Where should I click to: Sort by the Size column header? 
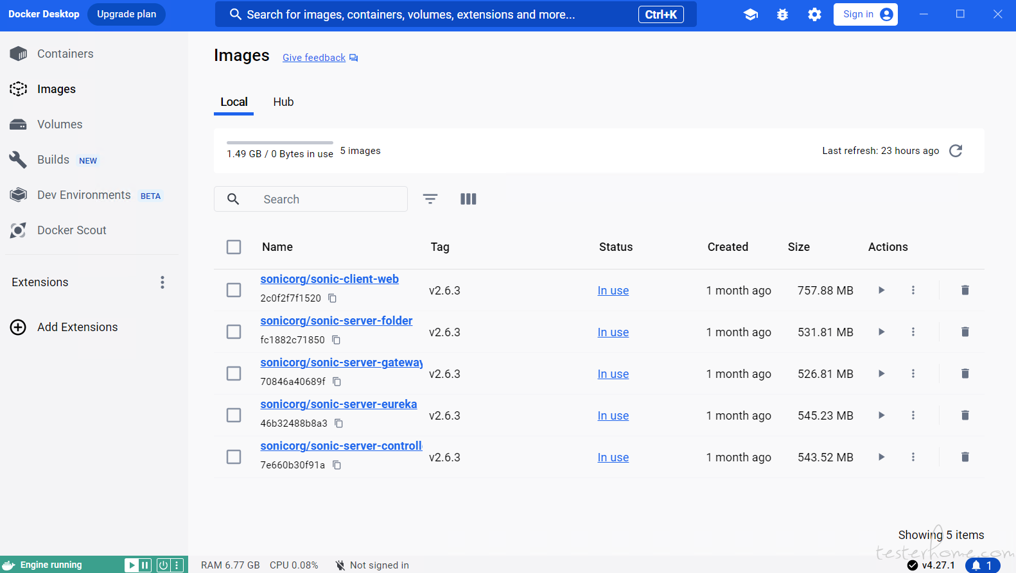[x=799, y=247]
